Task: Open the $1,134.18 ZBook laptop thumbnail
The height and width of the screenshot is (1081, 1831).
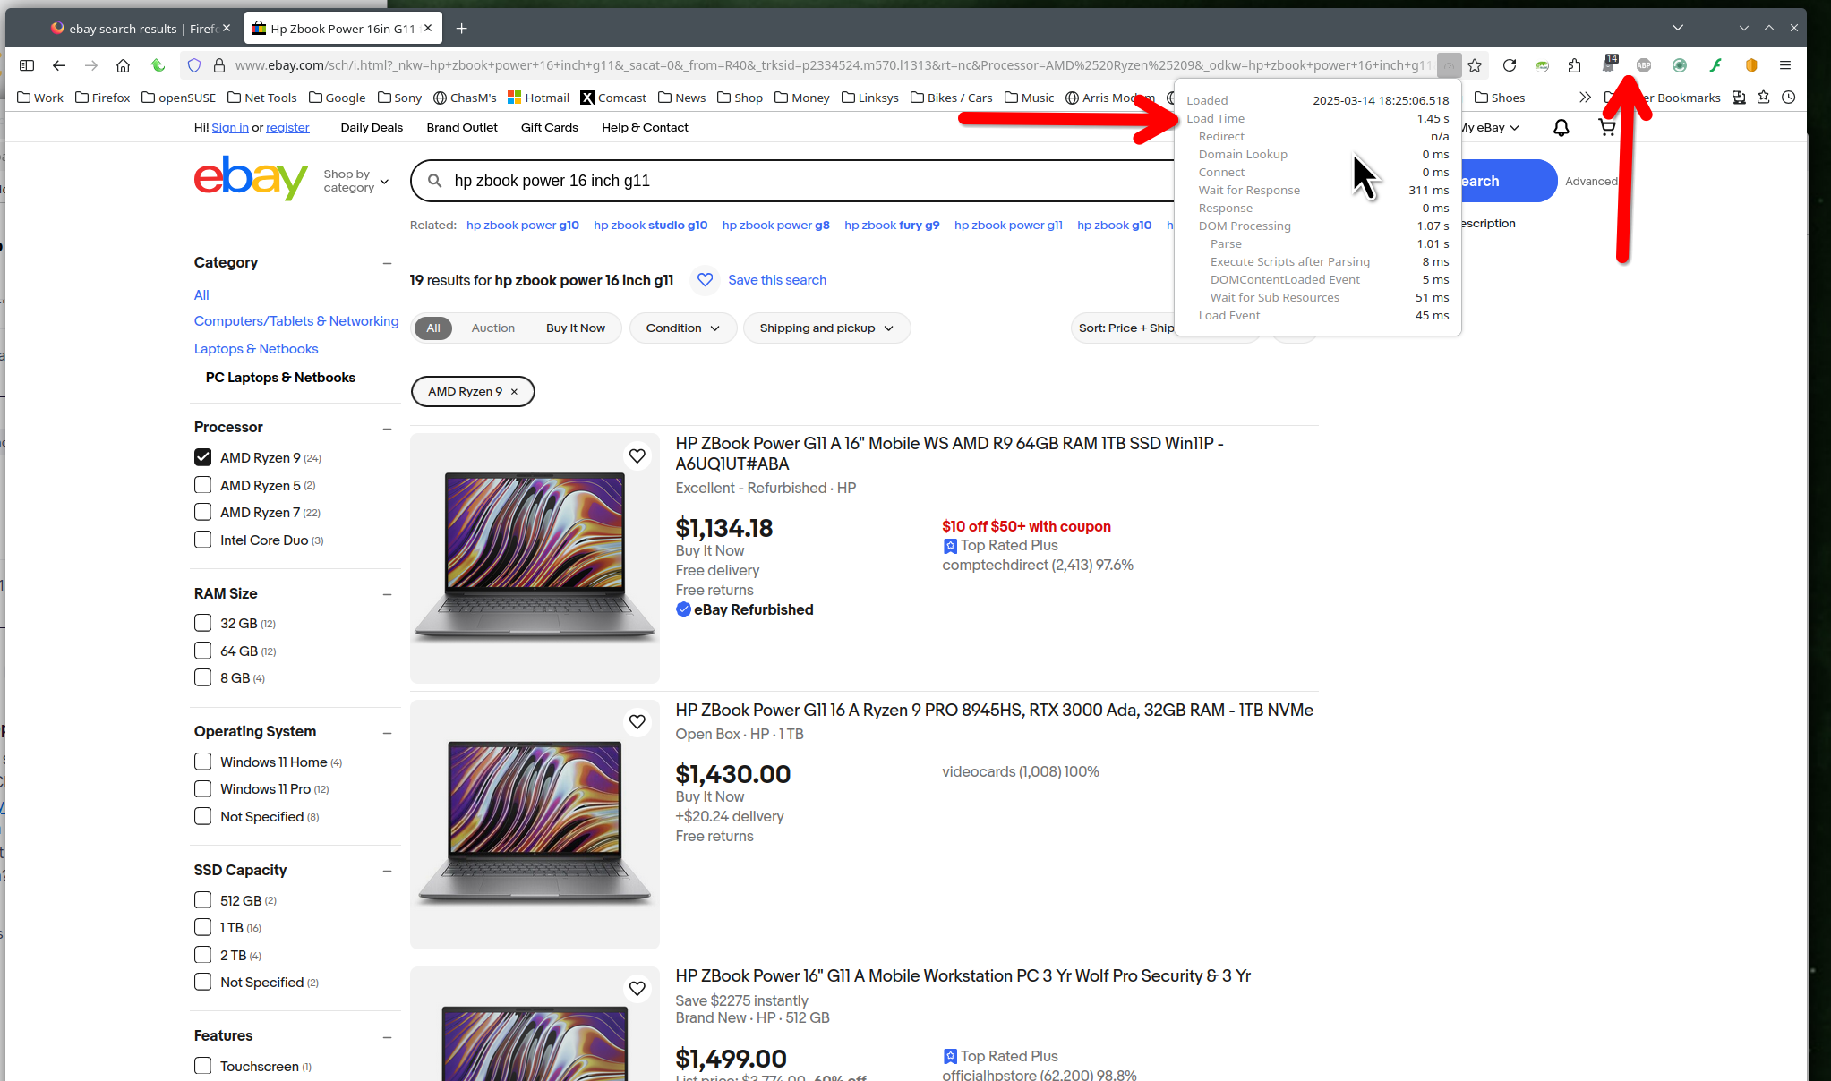Action: (535, 558)
